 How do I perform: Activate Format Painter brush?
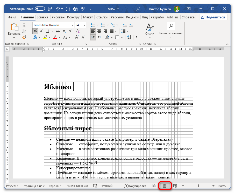[24, 37]
